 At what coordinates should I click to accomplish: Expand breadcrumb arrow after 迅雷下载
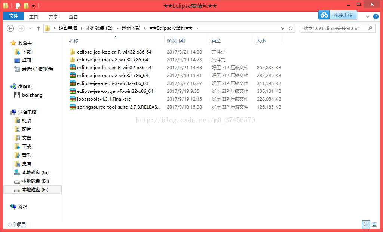click(145, 28)
